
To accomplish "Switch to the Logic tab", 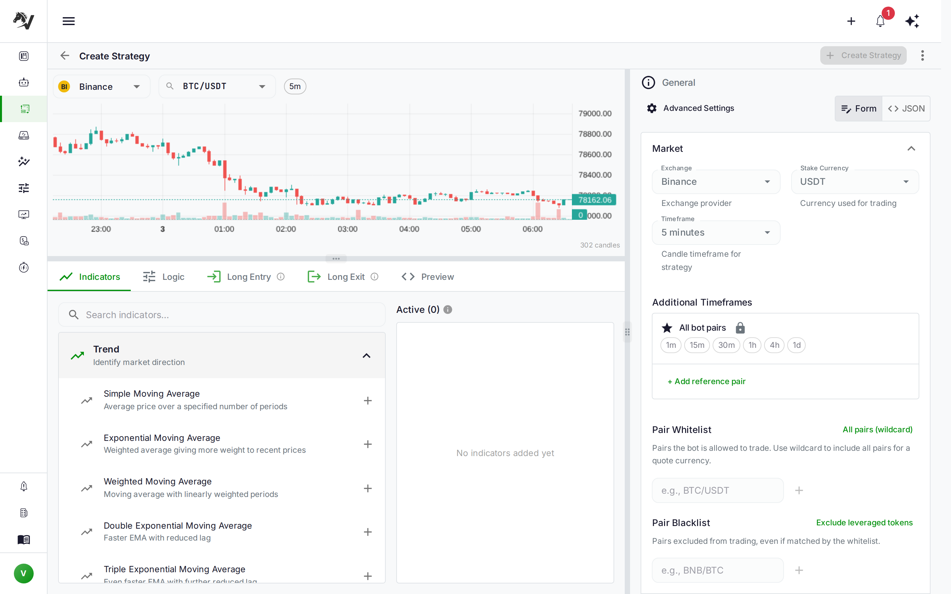I will click(x=163, y=277).
